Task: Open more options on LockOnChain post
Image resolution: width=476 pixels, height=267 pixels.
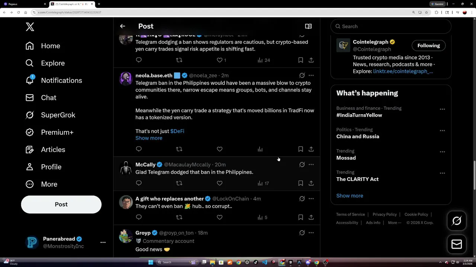Action: tap(311, 199)
